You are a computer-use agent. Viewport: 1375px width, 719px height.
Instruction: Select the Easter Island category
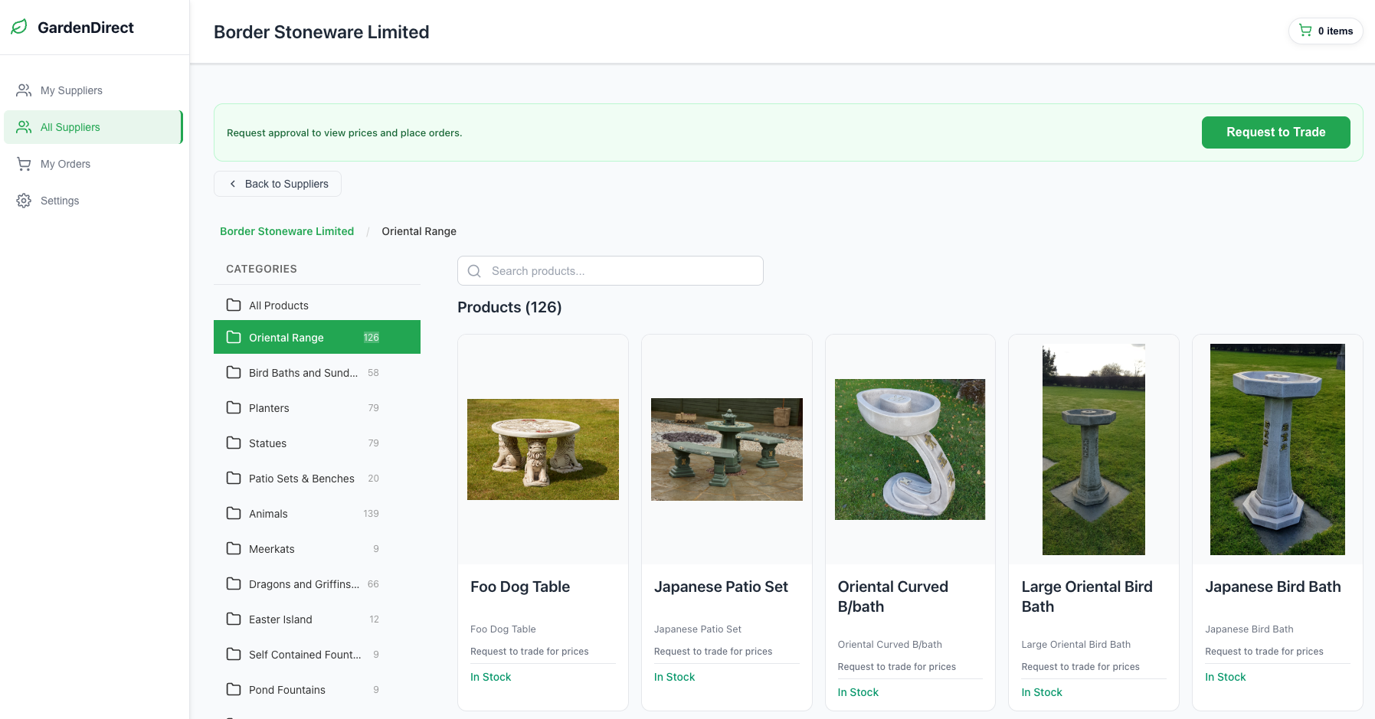[x=280, y=619]
